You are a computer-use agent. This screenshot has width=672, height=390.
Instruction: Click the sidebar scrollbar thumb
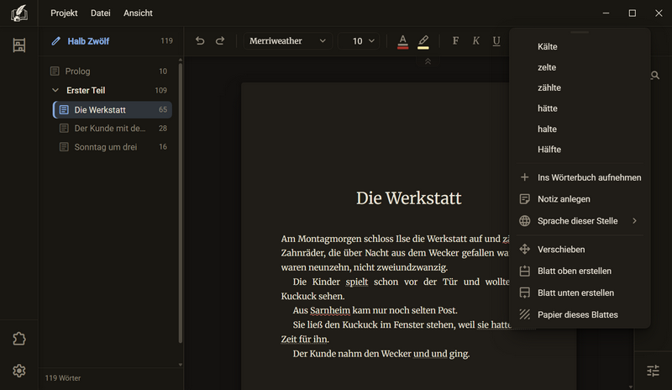[x=181, y=203]
